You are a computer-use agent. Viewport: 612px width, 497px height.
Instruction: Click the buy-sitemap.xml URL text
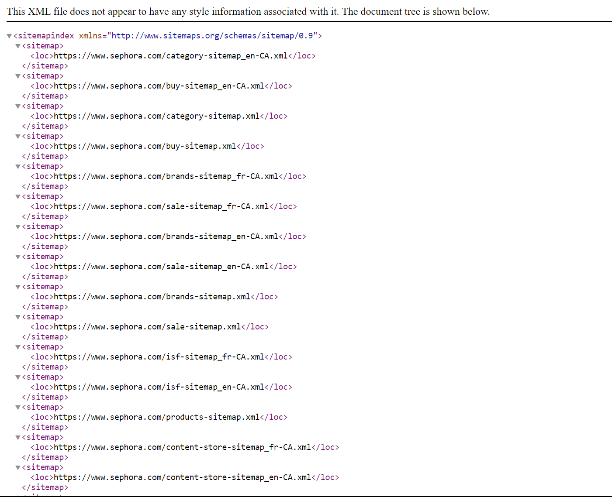coord(145,146)
